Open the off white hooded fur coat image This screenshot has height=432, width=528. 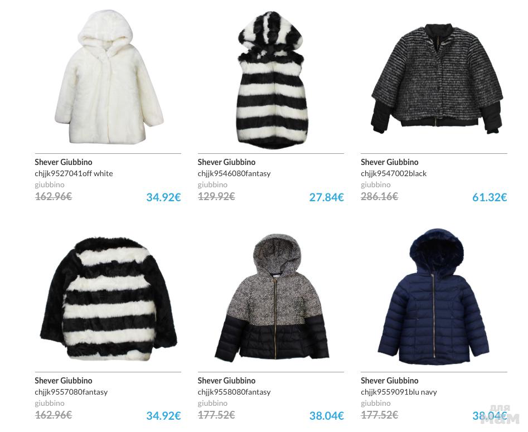(x=109, y=77)
